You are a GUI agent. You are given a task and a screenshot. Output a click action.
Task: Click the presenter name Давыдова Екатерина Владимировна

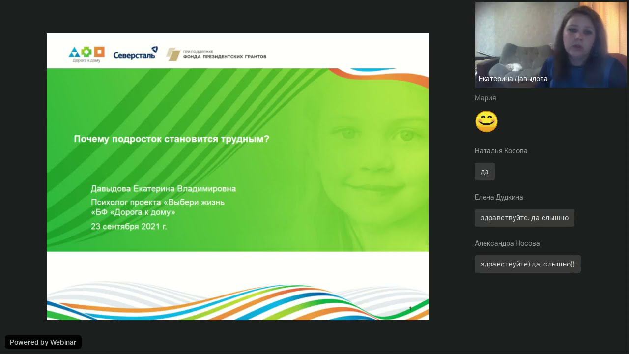click(163, 189)
